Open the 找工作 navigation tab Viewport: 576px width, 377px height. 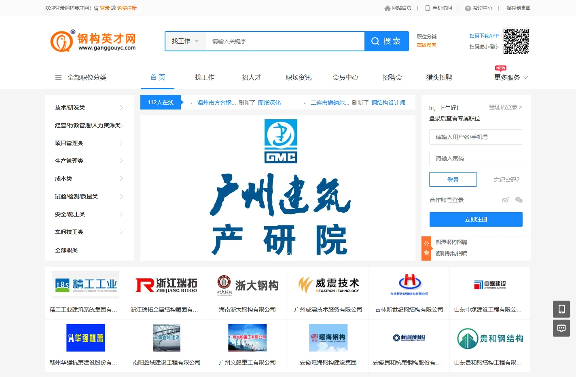(x=205, y=78)
